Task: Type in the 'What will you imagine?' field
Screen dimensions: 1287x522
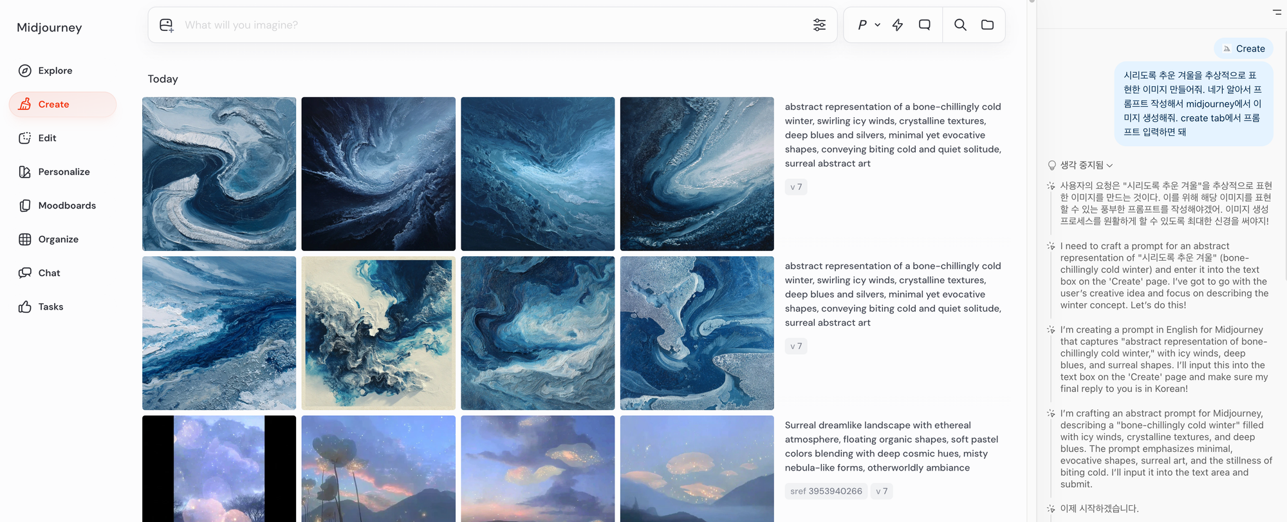Action: 489,25
